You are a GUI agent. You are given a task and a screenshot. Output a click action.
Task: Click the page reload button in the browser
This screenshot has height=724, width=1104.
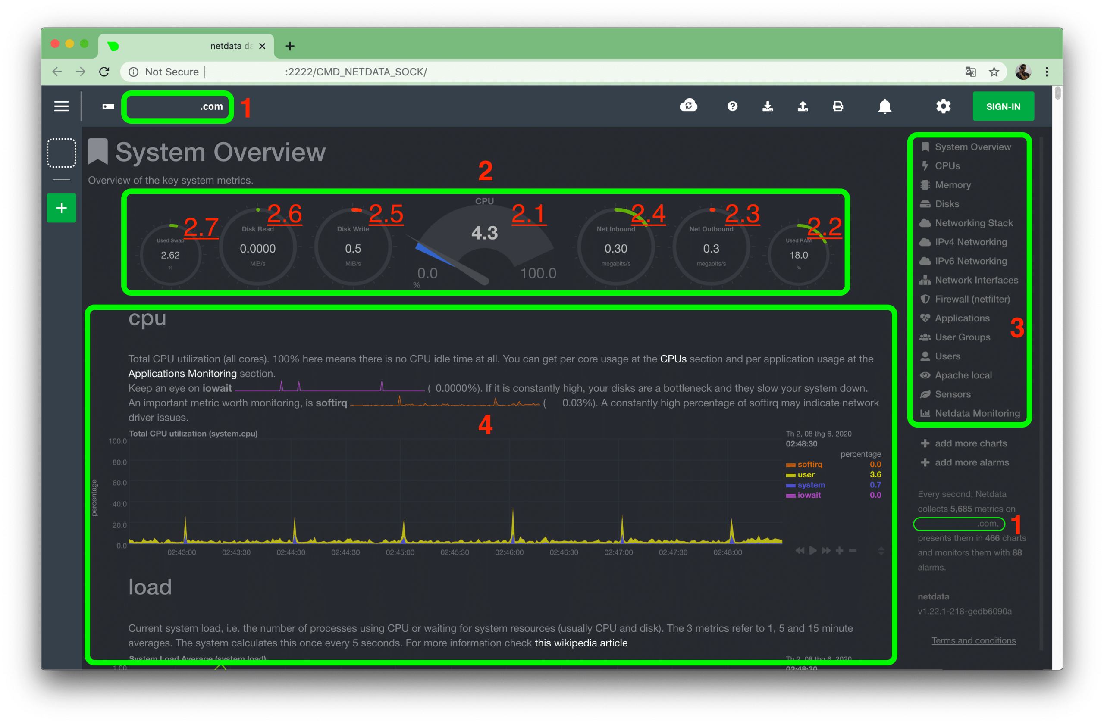pos(104,72)
